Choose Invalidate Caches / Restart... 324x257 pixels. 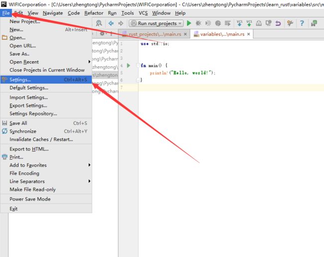(46, 139)
